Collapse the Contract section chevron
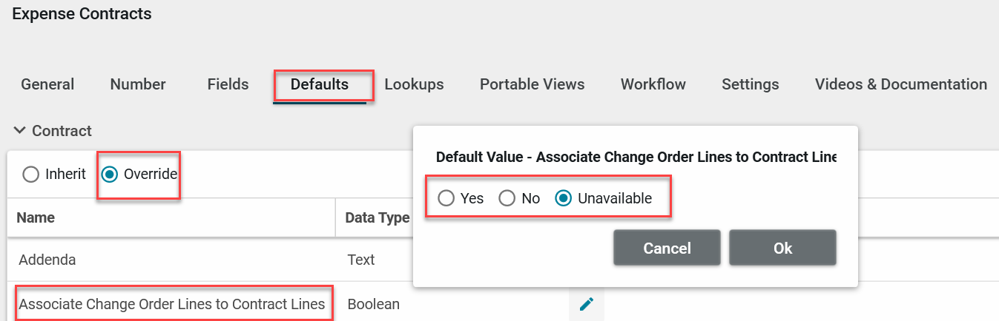The image size is (999, 321). pos(20,131)
